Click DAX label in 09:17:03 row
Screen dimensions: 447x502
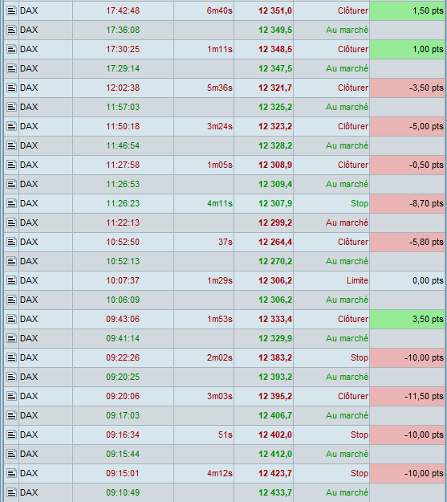point(29,415)
